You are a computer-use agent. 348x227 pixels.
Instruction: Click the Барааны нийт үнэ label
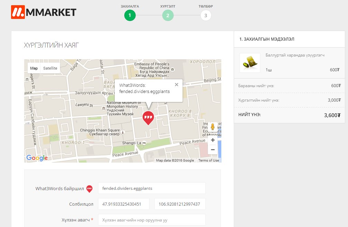(256, 86)
